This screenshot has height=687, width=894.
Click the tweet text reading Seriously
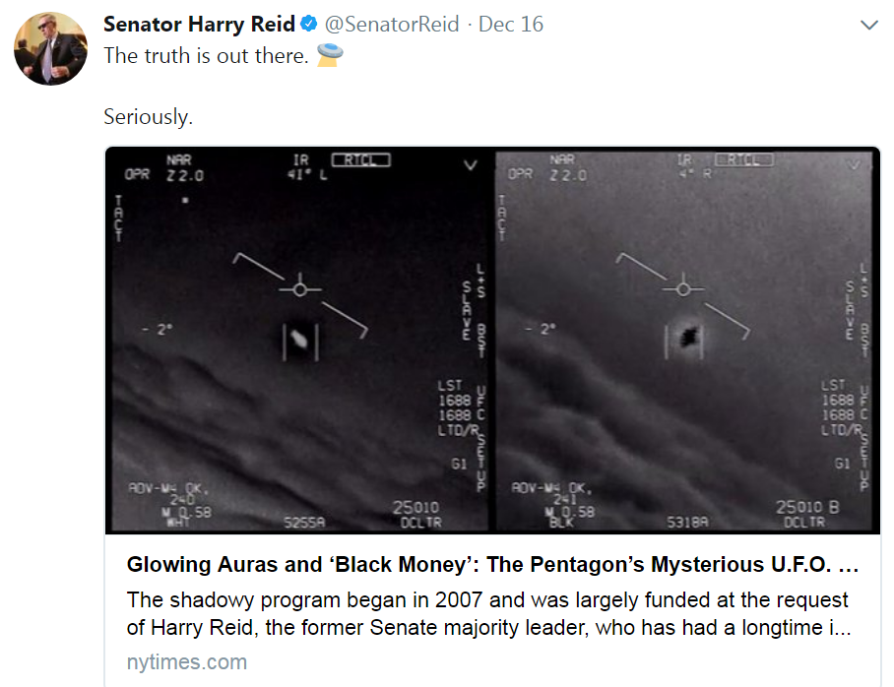click(x=149, y=116)
